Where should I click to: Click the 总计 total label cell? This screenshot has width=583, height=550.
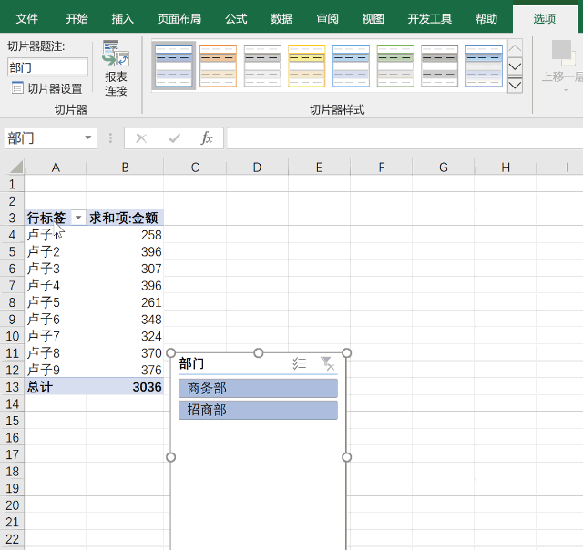click(x=56, y=387)
